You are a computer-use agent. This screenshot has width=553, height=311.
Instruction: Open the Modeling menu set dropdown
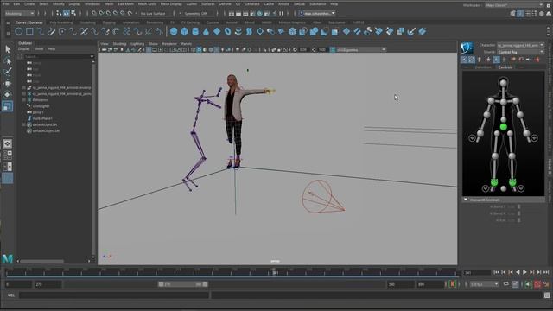20,14
